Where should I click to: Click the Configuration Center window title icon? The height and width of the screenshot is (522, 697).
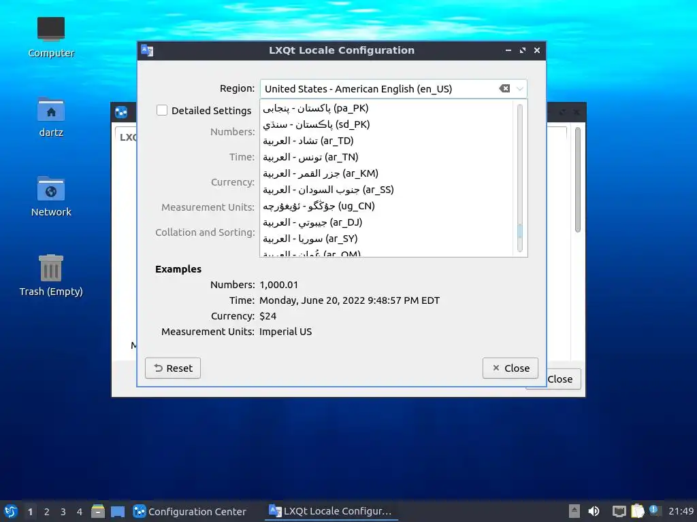pos(121,112)
